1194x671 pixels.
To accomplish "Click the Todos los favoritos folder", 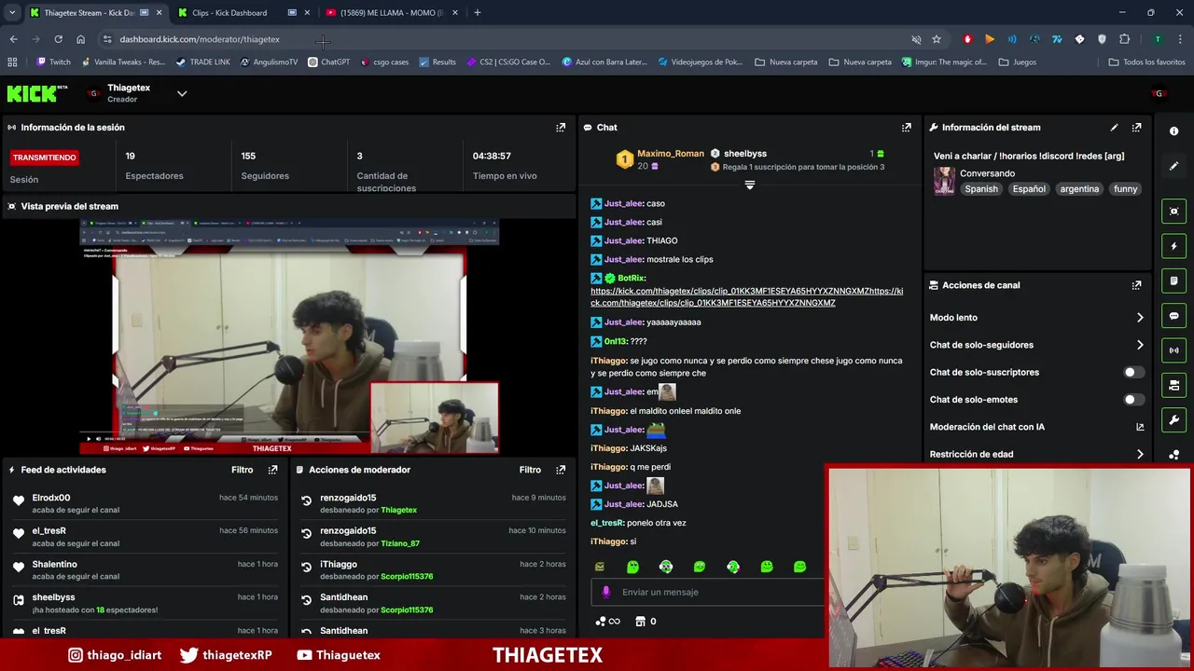I will pyautogui.click(x=1146, y=62).
